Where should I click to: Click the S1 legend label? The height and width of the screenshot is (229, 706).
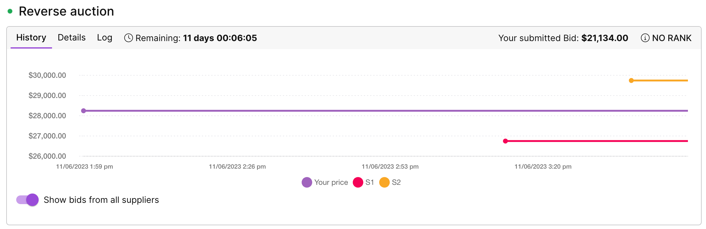click(370, 182)
